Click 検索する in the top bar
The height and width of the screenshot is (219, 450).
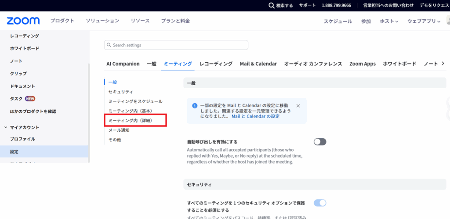[x=284, y=5]
